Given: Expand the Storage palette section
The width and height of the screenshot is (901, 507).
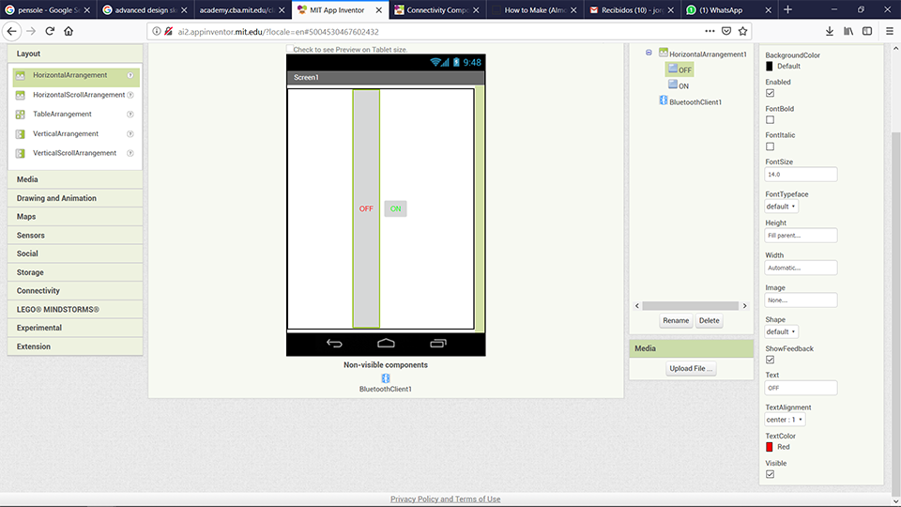Looking at the screenshot, I should tap(75, 272).
